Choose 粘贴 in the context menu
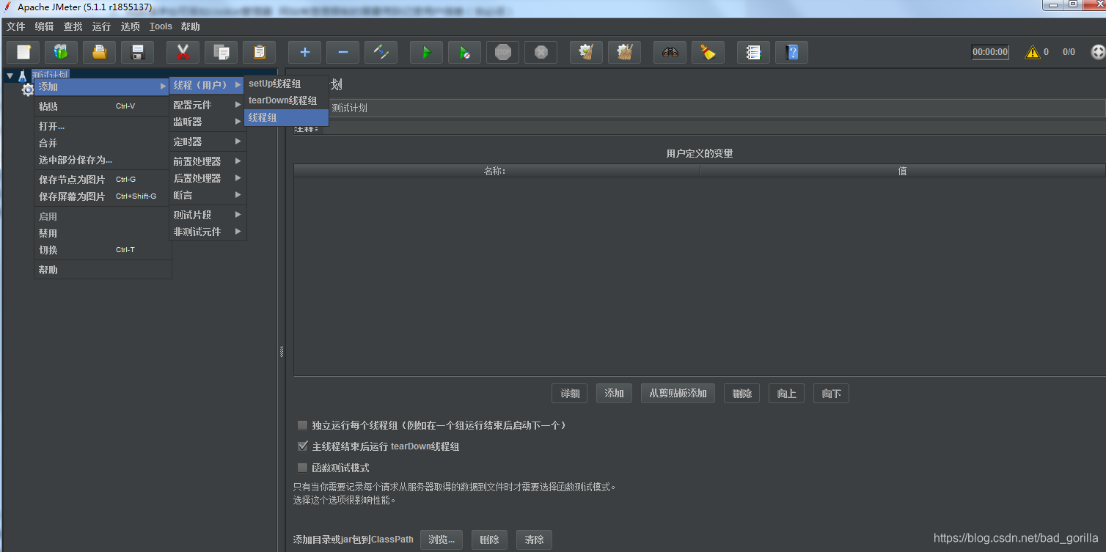Image resolution: width=1106 pixels, height=552 pixels. pyautogui.click(x=102, y=106)
